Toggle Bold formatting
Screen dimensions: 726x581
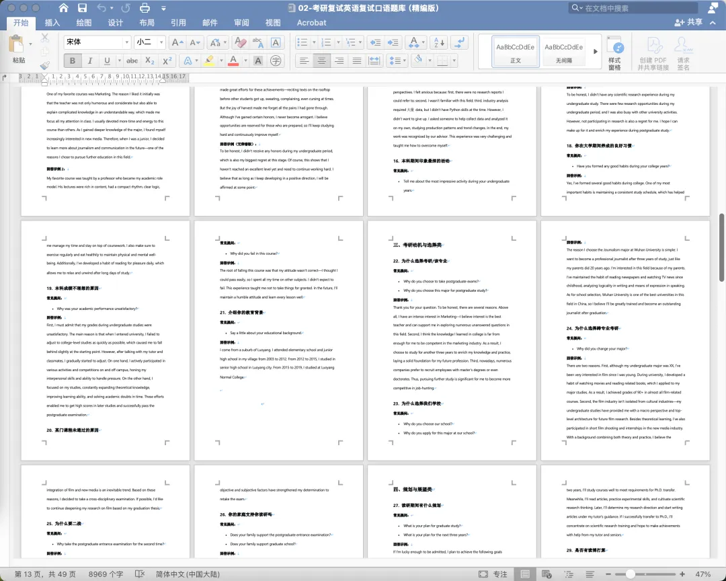coord(72,61)
